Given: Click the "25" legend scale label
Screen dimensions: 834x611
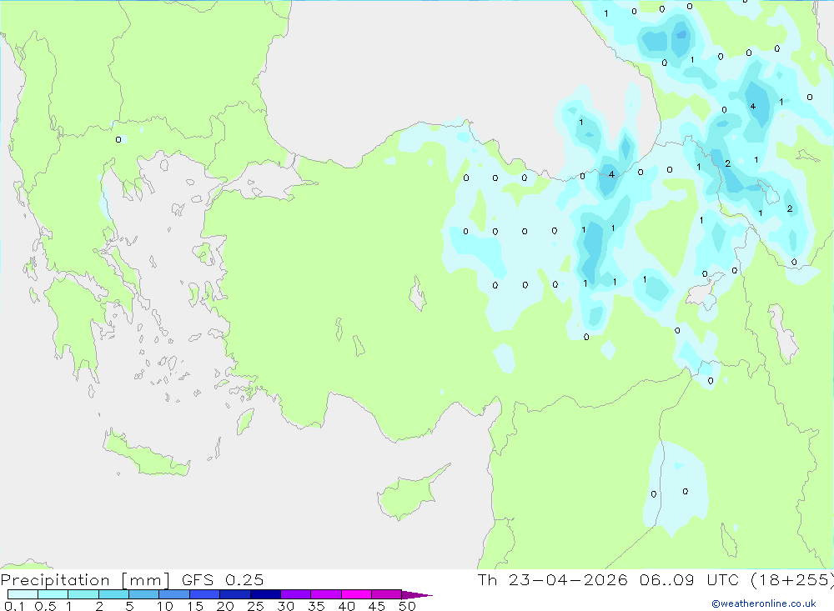Looking at the screenshot, I should point(256,606).
